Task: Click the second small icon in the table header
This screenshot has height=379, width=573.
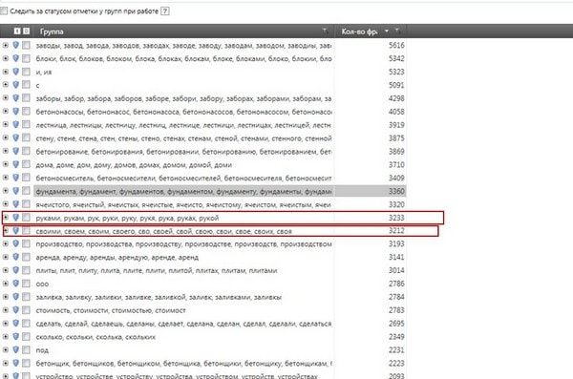Action: click(x=27, y=32)
